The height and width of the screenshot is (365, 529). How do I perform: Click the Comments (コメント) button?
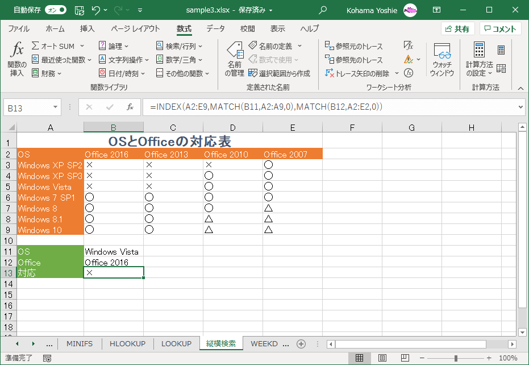coord(501,28)
